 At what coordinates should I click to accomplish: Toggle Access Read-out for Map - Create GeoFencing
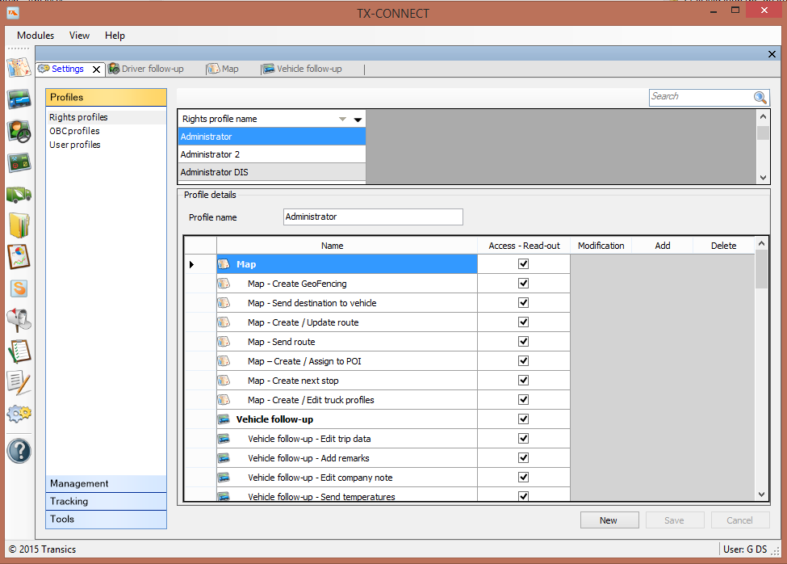tap(523, 284)
